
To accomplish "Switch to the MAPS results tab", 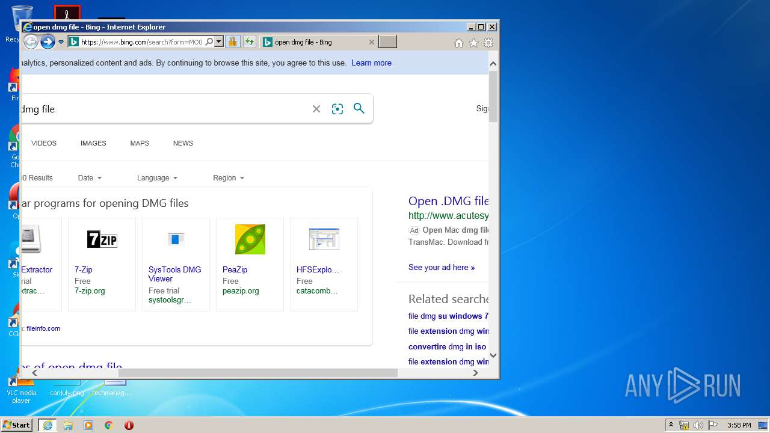I will coord(140,143).
